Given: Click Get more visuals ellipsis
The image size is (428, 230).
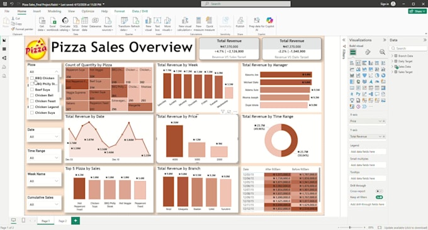Looking at the screenshot, I should 371,107.
